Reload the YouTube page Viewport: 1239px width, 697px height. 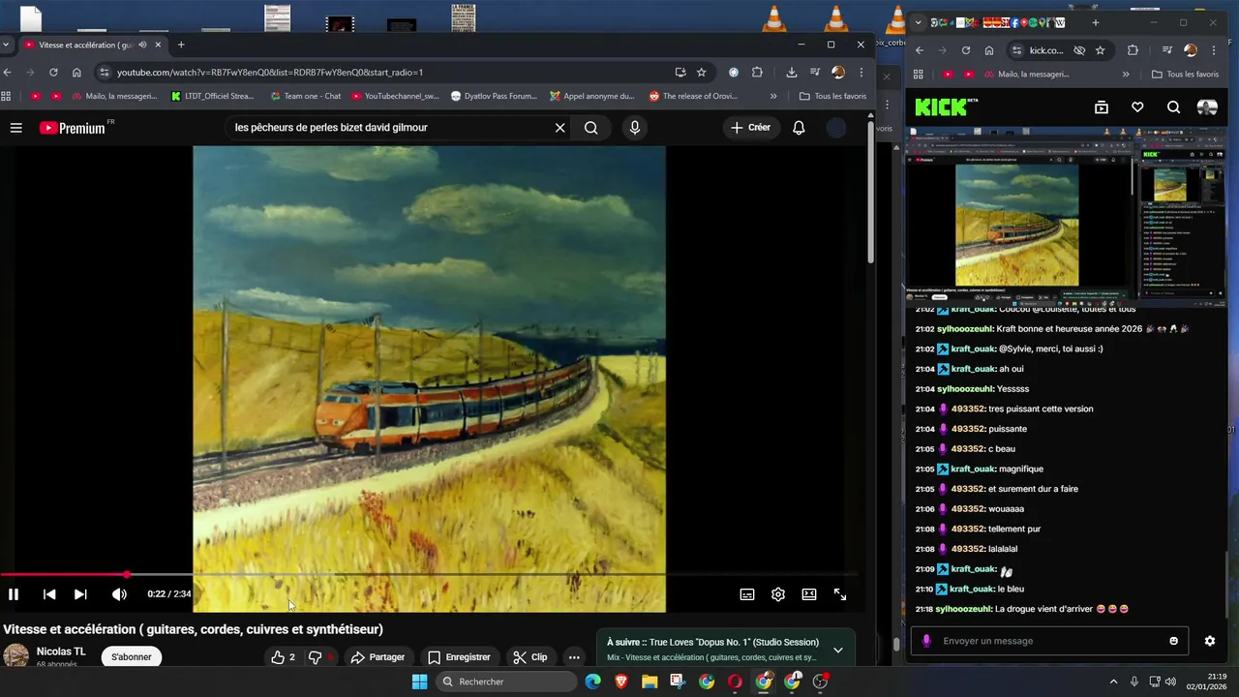coord(53,72)
